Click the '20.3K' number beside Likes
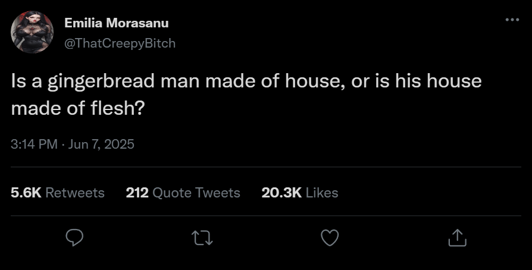Image resolution: width=532 pixels, height=270 pixels. (281, 193)
